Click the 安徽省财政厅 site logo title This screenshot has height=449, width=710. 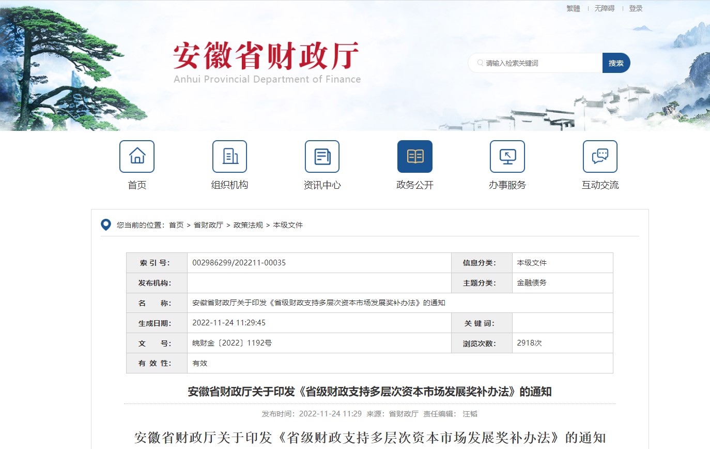[266, 57]
